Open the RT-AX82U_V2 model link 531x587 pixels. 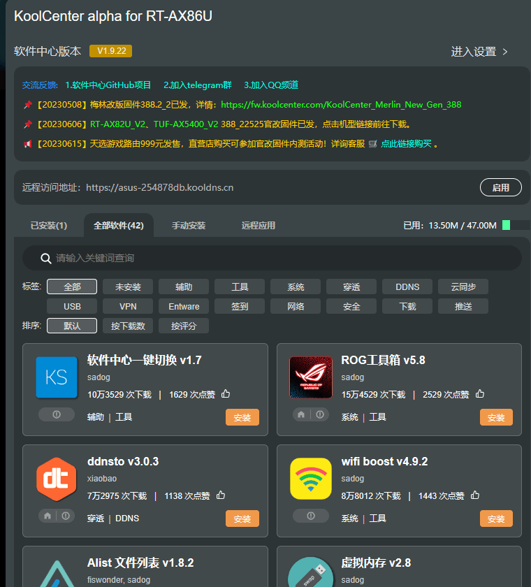[x=117, y=124]
